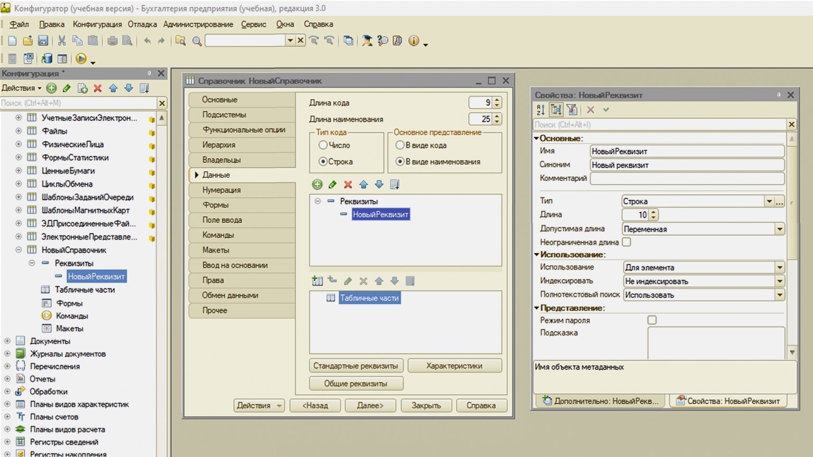Click green Add icon in Configuration panel

point(52,88)
